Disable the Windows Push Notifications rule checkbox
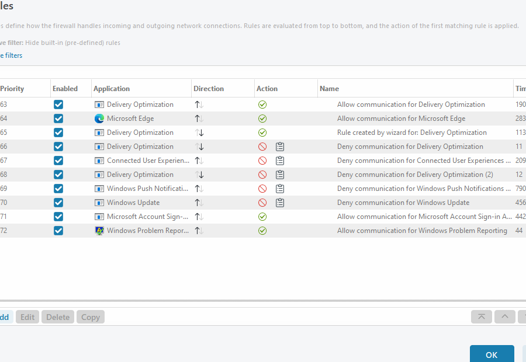 click(58, 189)
